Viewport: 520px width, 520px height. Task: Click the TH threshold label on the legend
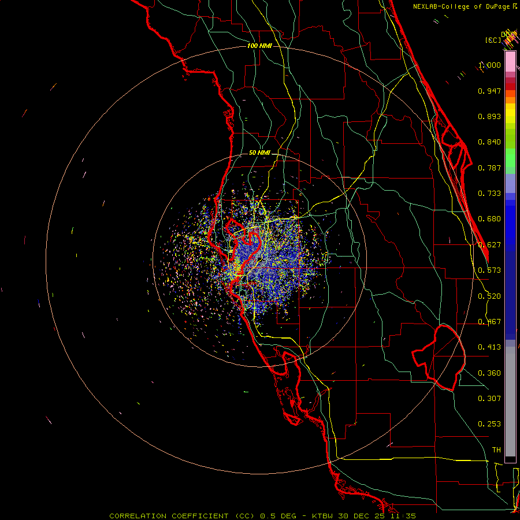[x=496, y=450]
